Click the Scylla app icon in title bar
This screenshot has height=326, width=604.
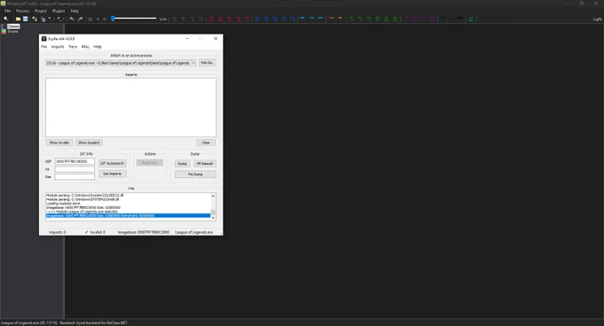44,39
